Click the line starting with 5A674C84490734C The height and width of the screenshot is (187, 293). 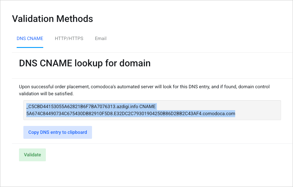pos(131,114)
